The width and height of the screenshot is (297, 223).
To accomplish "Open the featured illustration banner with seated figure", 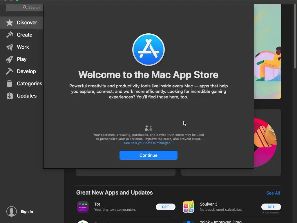I will coord(267,51).
